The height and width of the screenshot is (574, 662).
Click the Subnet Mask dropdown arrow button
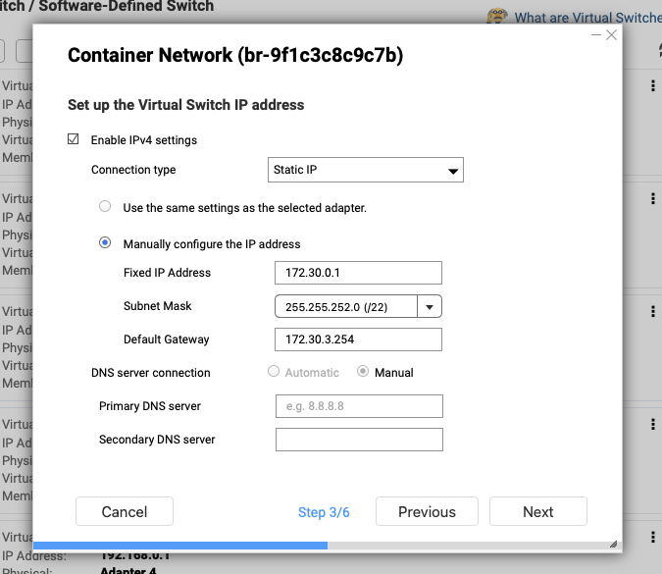pos(430,307)
